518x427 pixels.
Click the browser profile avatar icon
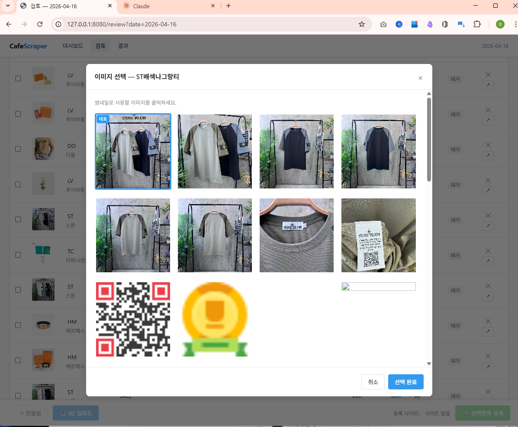(x=500, y=24)
